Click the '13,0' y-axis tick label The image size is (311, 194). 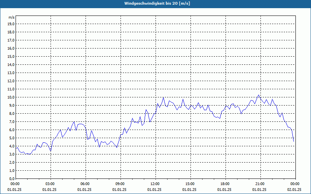(x=11, y=73)
